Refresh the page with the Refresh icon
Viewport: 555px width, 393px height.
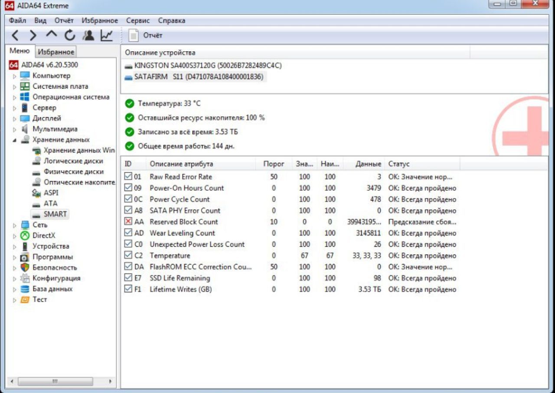click(x=70, y=35)
